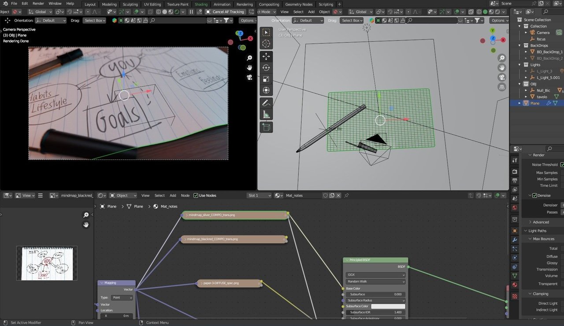Viewport: 564px width, 326px height.
Task: Click the Subsurface Color swatch
Action: [x=388, y=306]
